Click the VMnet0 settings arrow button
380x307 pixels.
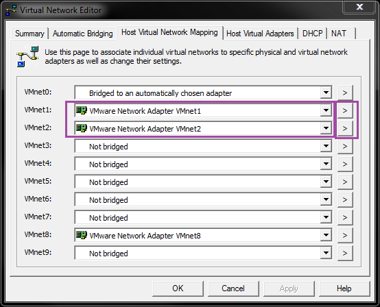345,93
